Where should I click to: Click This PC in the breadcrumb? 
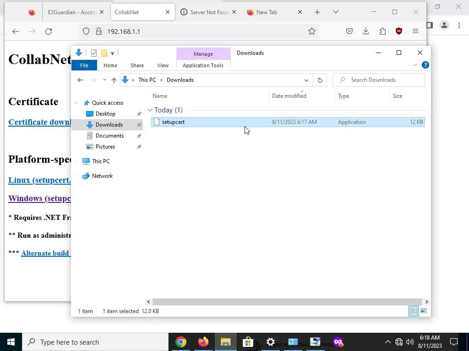click(147, 80)
